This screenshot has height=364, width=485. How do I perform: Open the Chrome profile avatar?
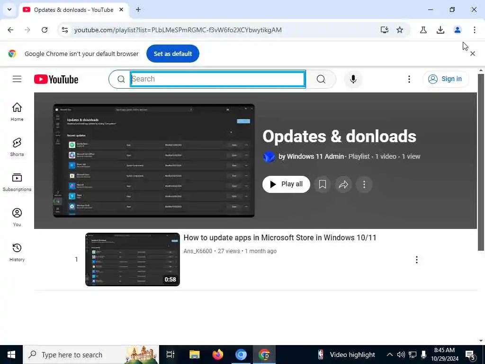457,30
